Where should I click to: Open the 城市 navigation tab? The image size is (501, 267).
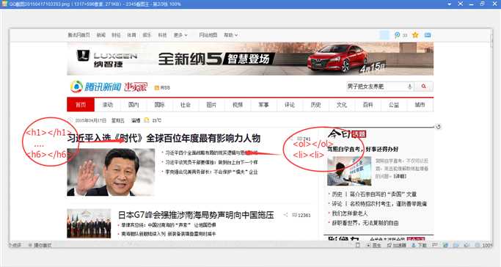pos(420,105)
